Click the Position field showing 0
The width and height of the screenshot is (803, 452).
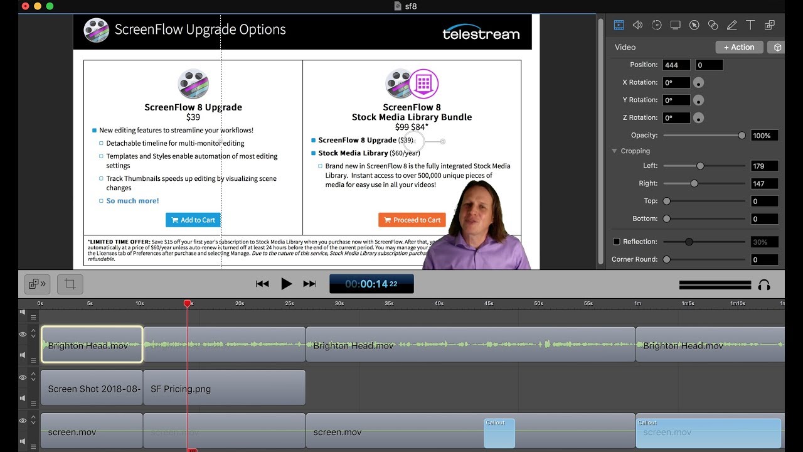[710, 65]
